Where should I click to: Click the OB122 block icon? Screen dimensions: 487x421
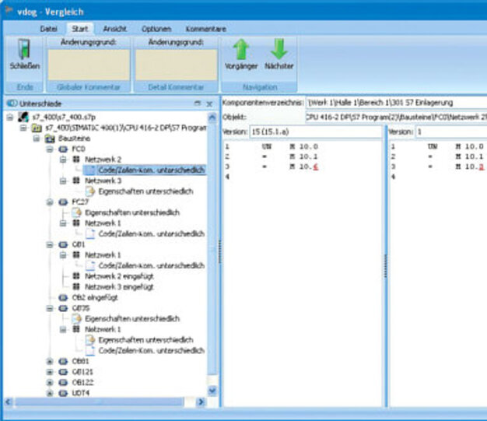[x=63, y=382]
